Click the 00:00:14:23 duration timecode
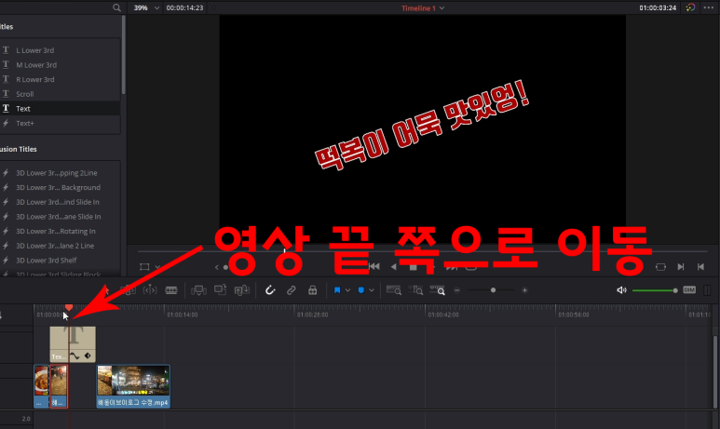 point(184,7)
